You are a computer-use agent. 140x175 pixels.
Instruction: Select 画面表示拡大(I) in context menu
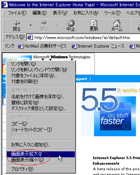coord(41,154)
